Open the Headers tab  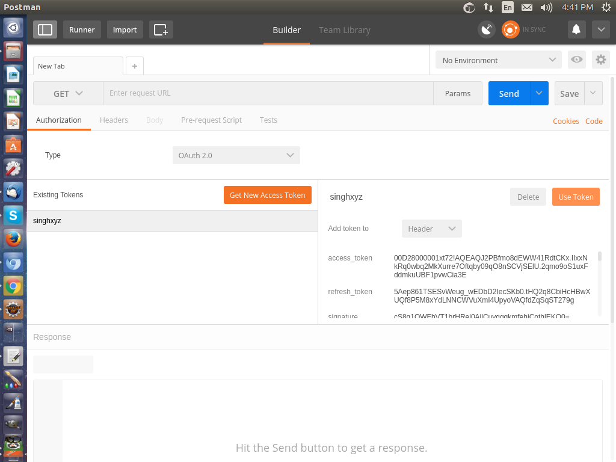point(114,120)
